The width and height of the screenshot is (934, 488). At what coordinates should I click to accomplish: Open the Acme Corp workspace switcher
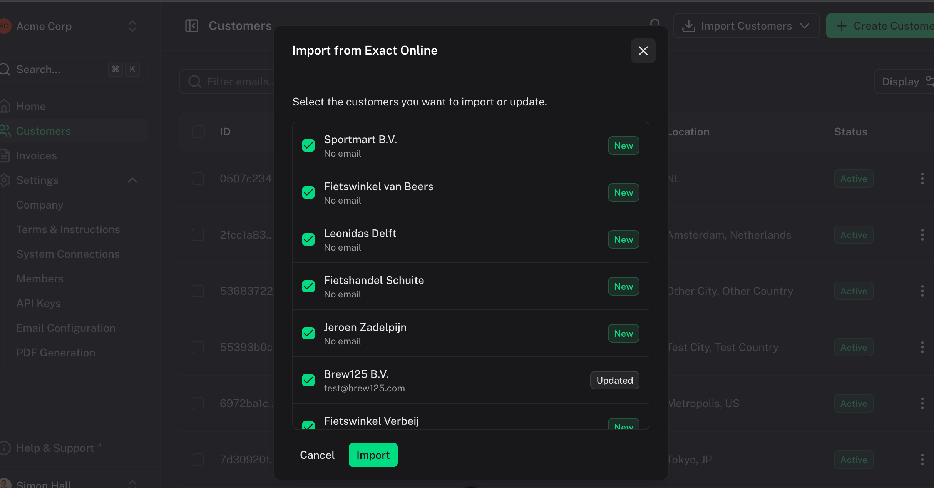73,26
